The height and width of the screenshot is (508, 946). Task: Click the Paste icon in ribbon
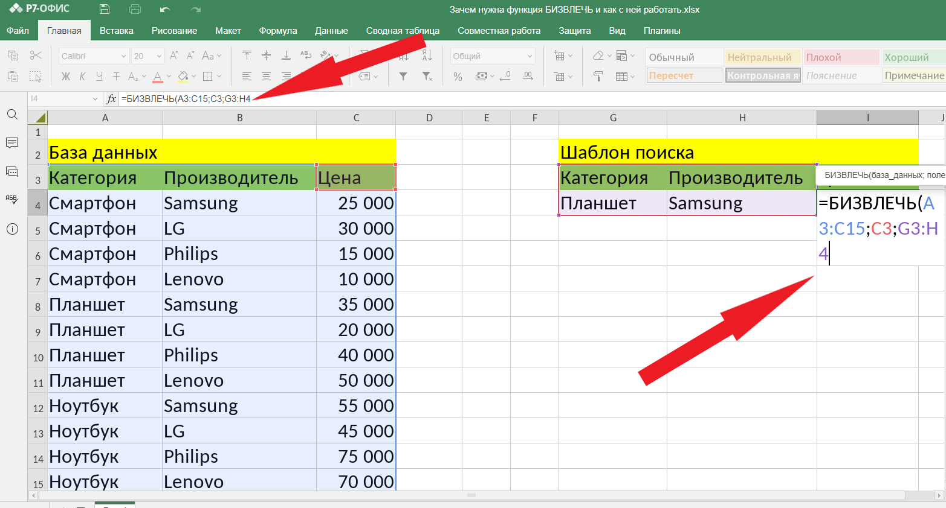pos(13,76)
